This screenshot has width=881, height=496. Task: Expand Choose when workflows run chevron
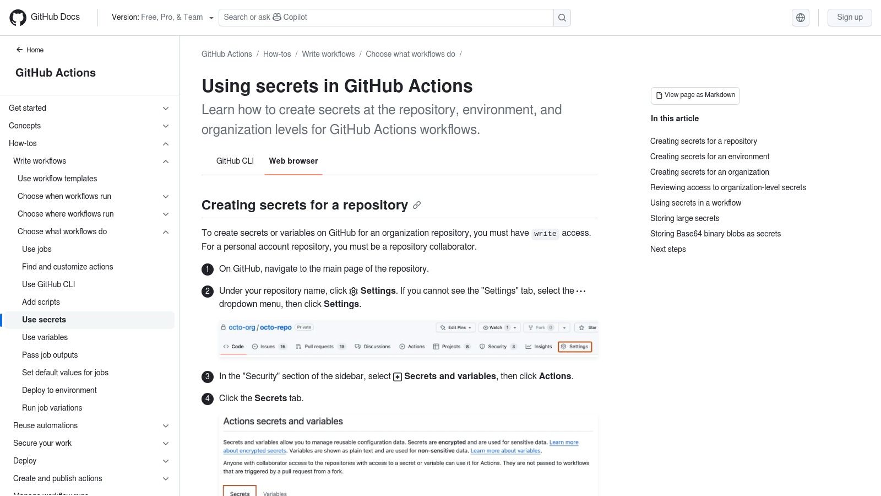point(166,197)
